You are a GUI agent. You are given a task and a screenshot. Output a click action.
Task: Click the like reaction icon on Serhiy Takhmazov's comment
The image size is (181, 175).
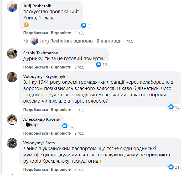click(99, 64)
